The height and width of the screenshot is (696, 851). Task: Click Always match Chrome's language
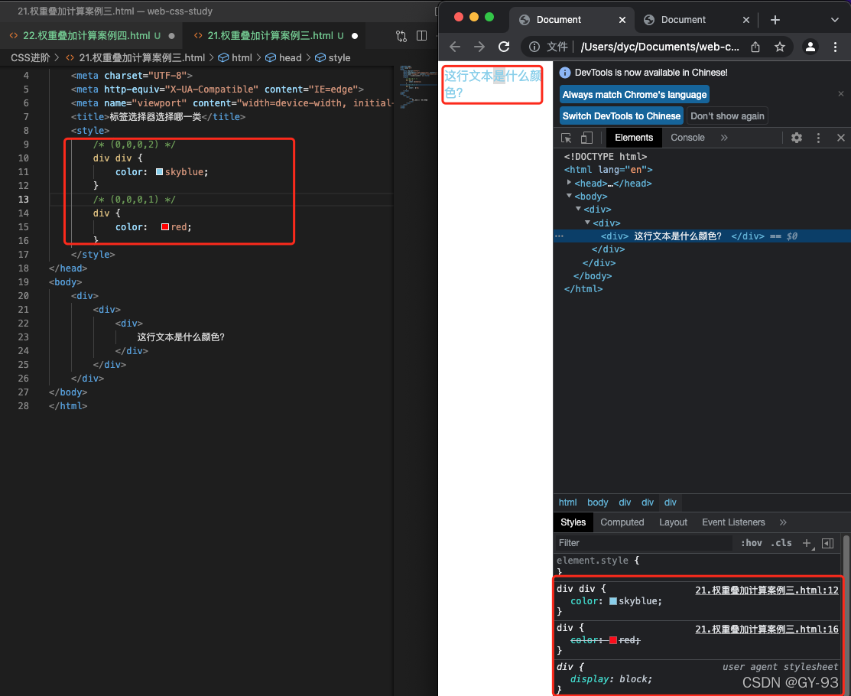tap(635, 95)
